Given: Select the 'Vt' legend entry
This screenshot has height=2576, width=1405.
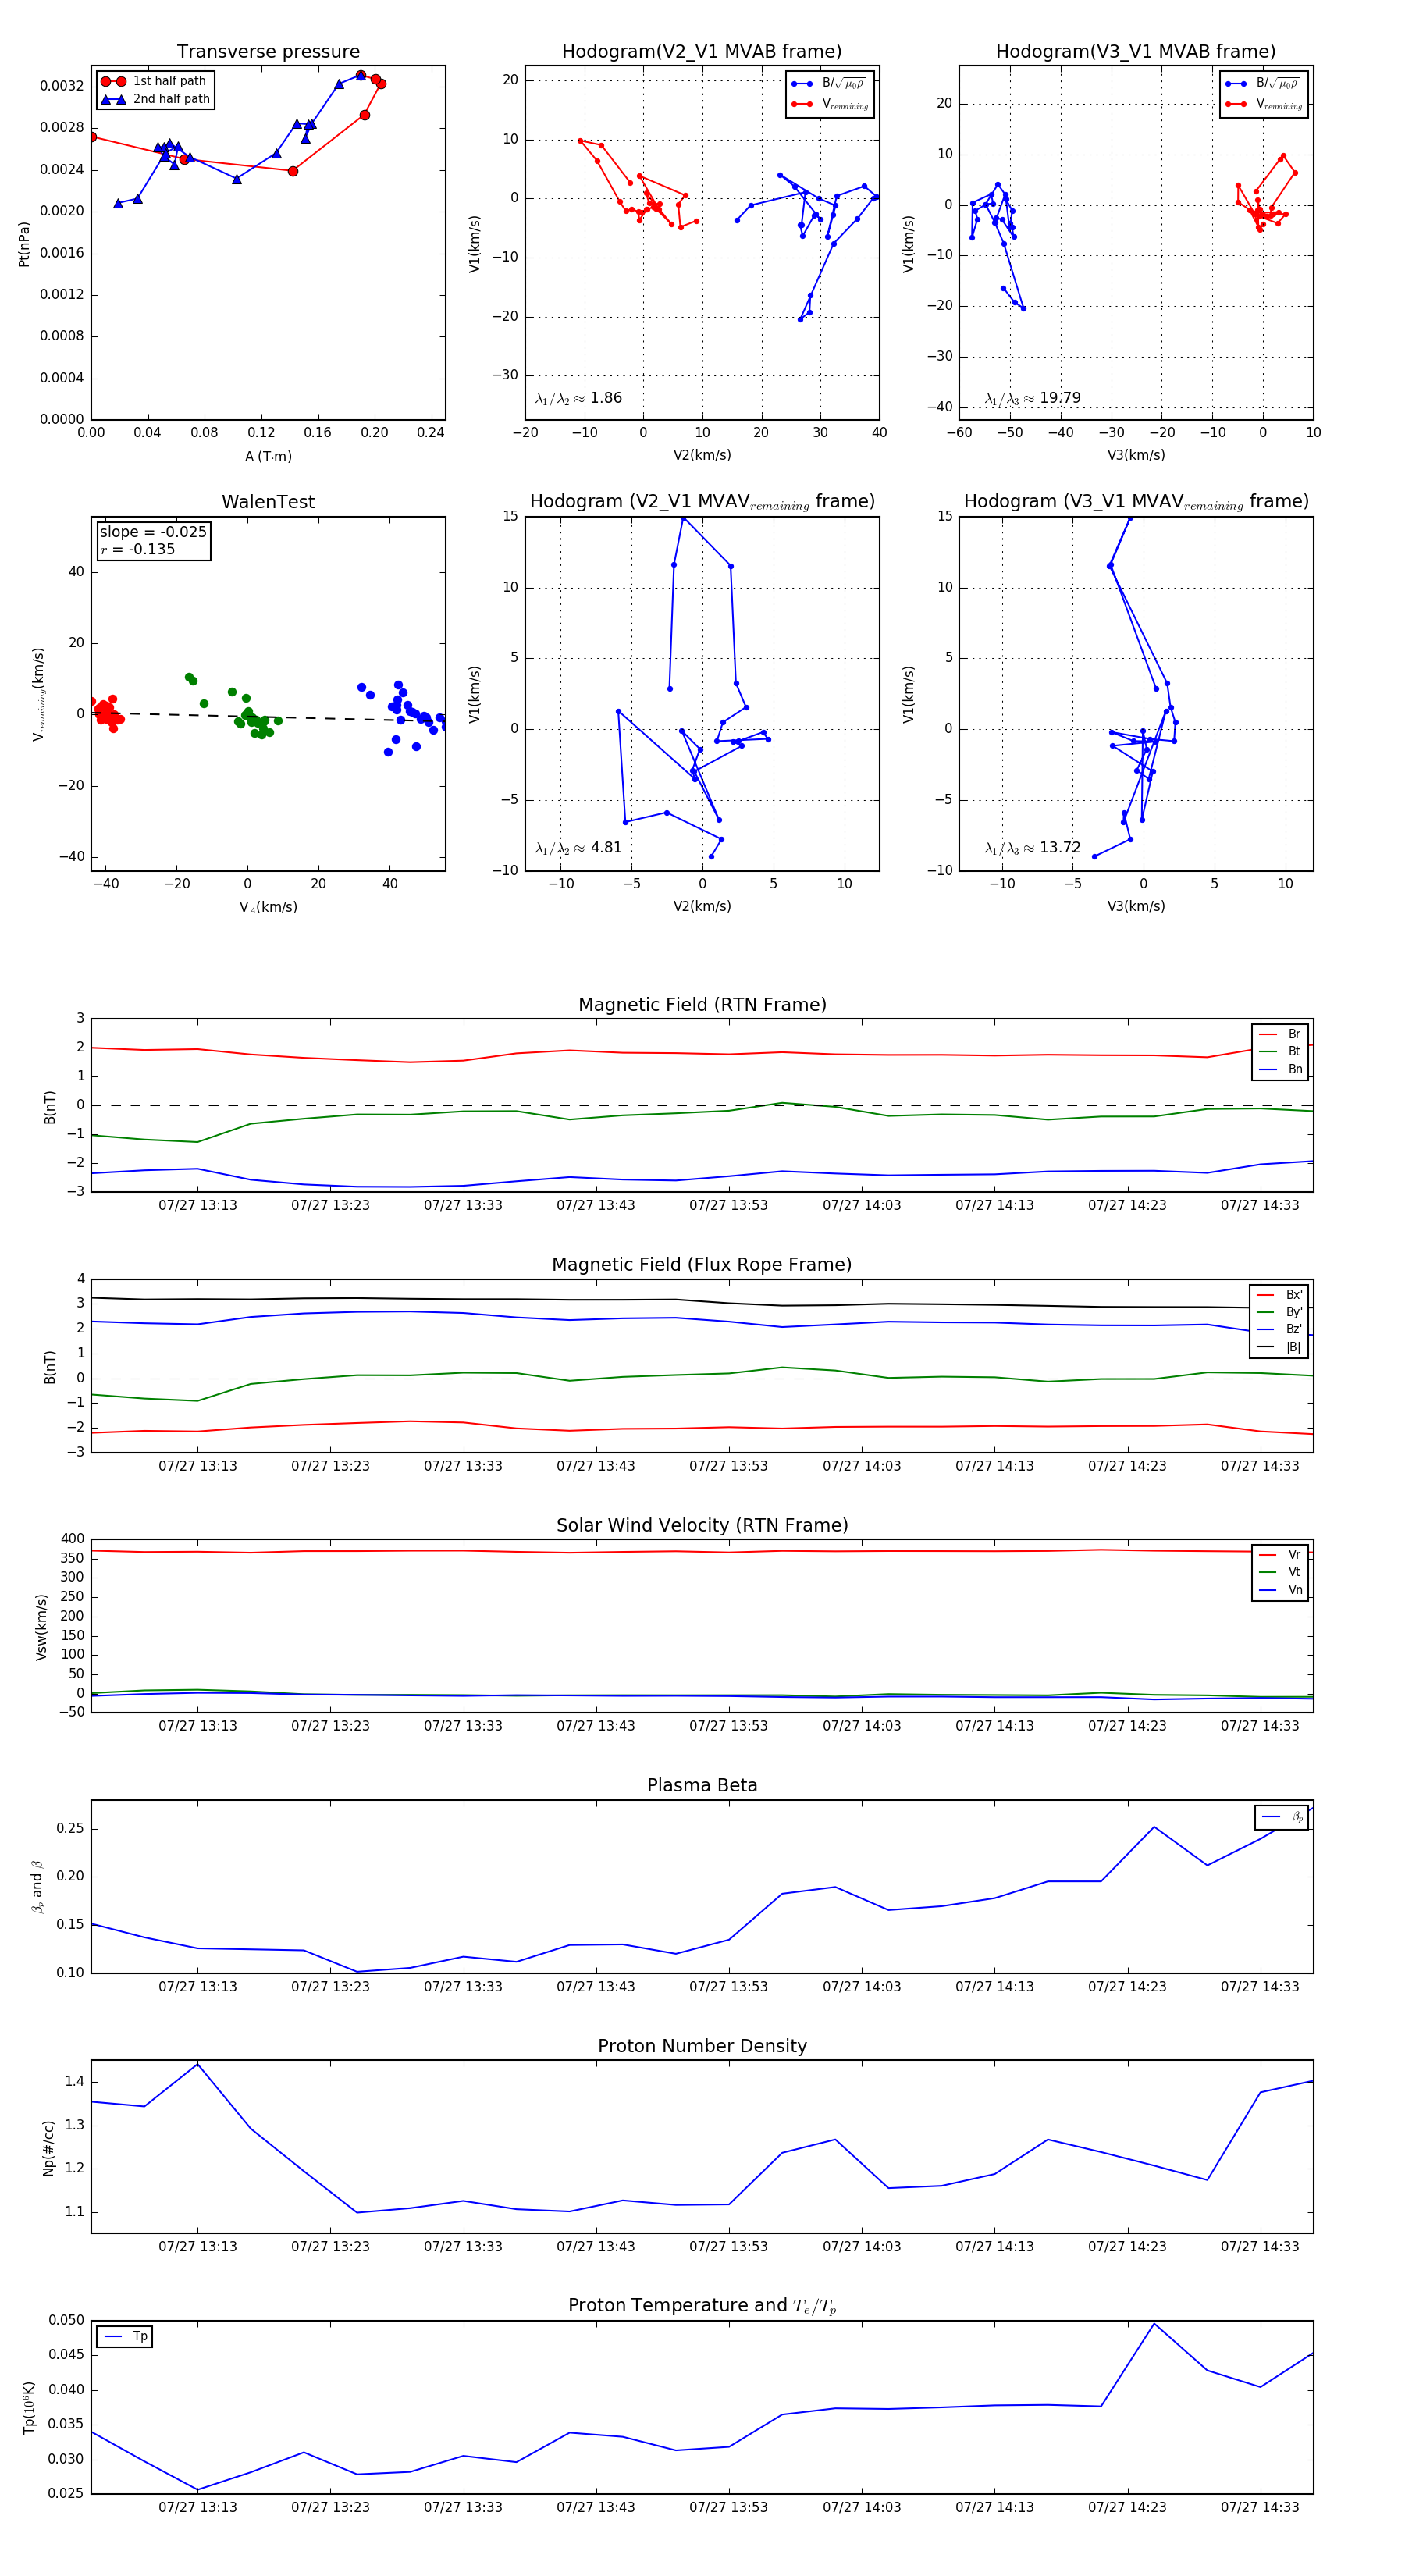Looking at the screenshot, I should (x=1280, y=1572).
